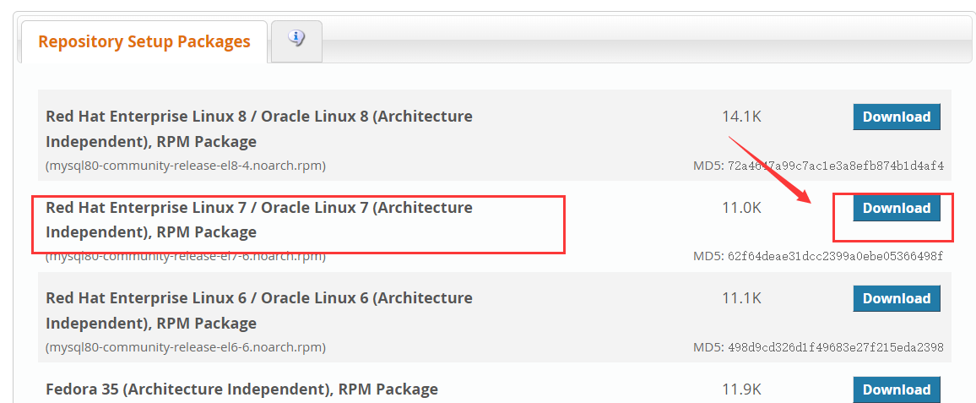Click the mysql80-community-release-el8-4.noarch.rpm filename
976x403 pixels.
point(186,166)
